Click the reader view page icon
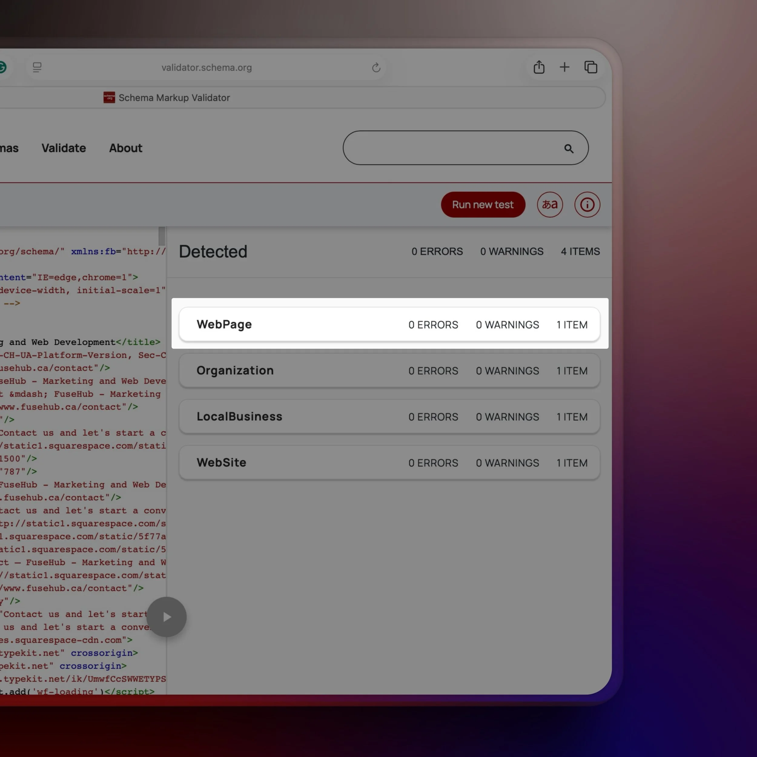Image resolution: width=757 pixels, height=757 pixels. pyautogui.click(x=37, y=68)
